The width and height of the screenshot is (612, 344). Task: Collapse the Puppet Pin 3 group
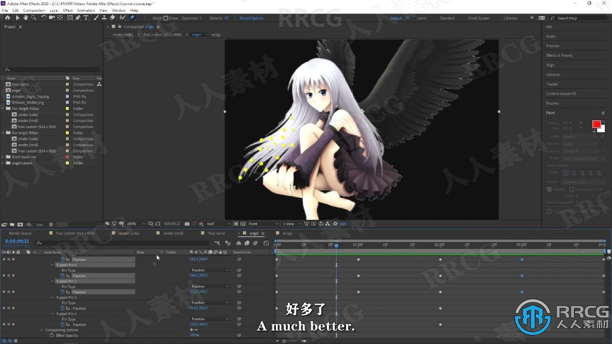(x=53, y=281)
